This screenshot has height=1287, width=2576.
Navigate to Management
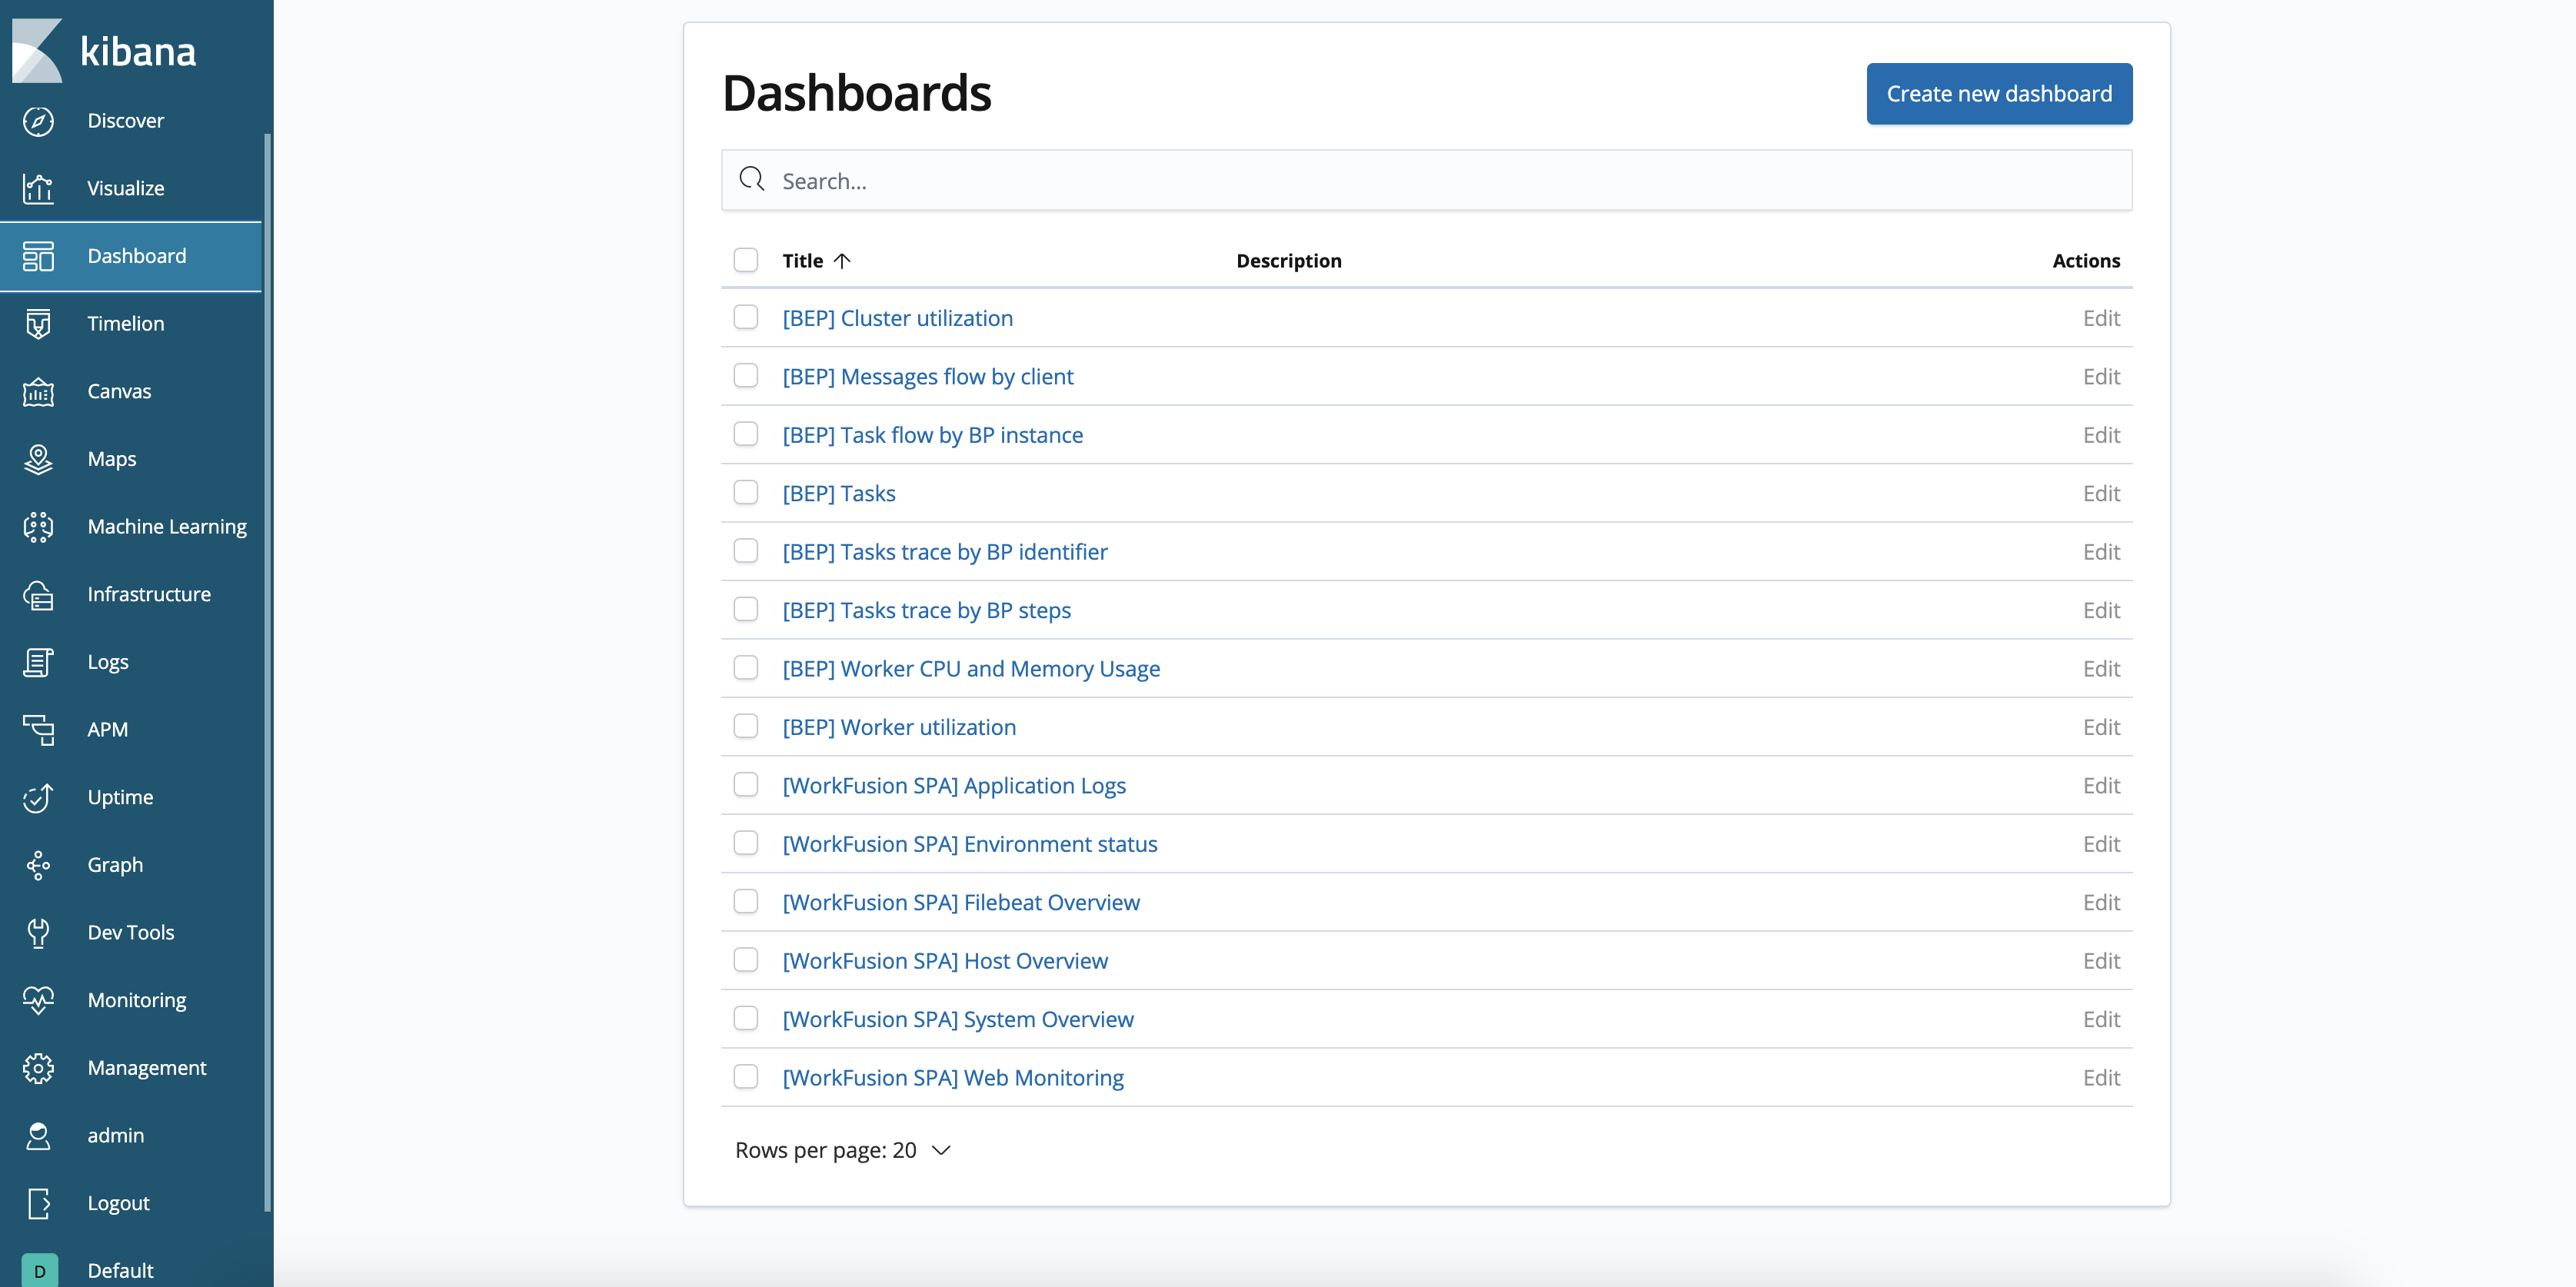click(147, 1068)
